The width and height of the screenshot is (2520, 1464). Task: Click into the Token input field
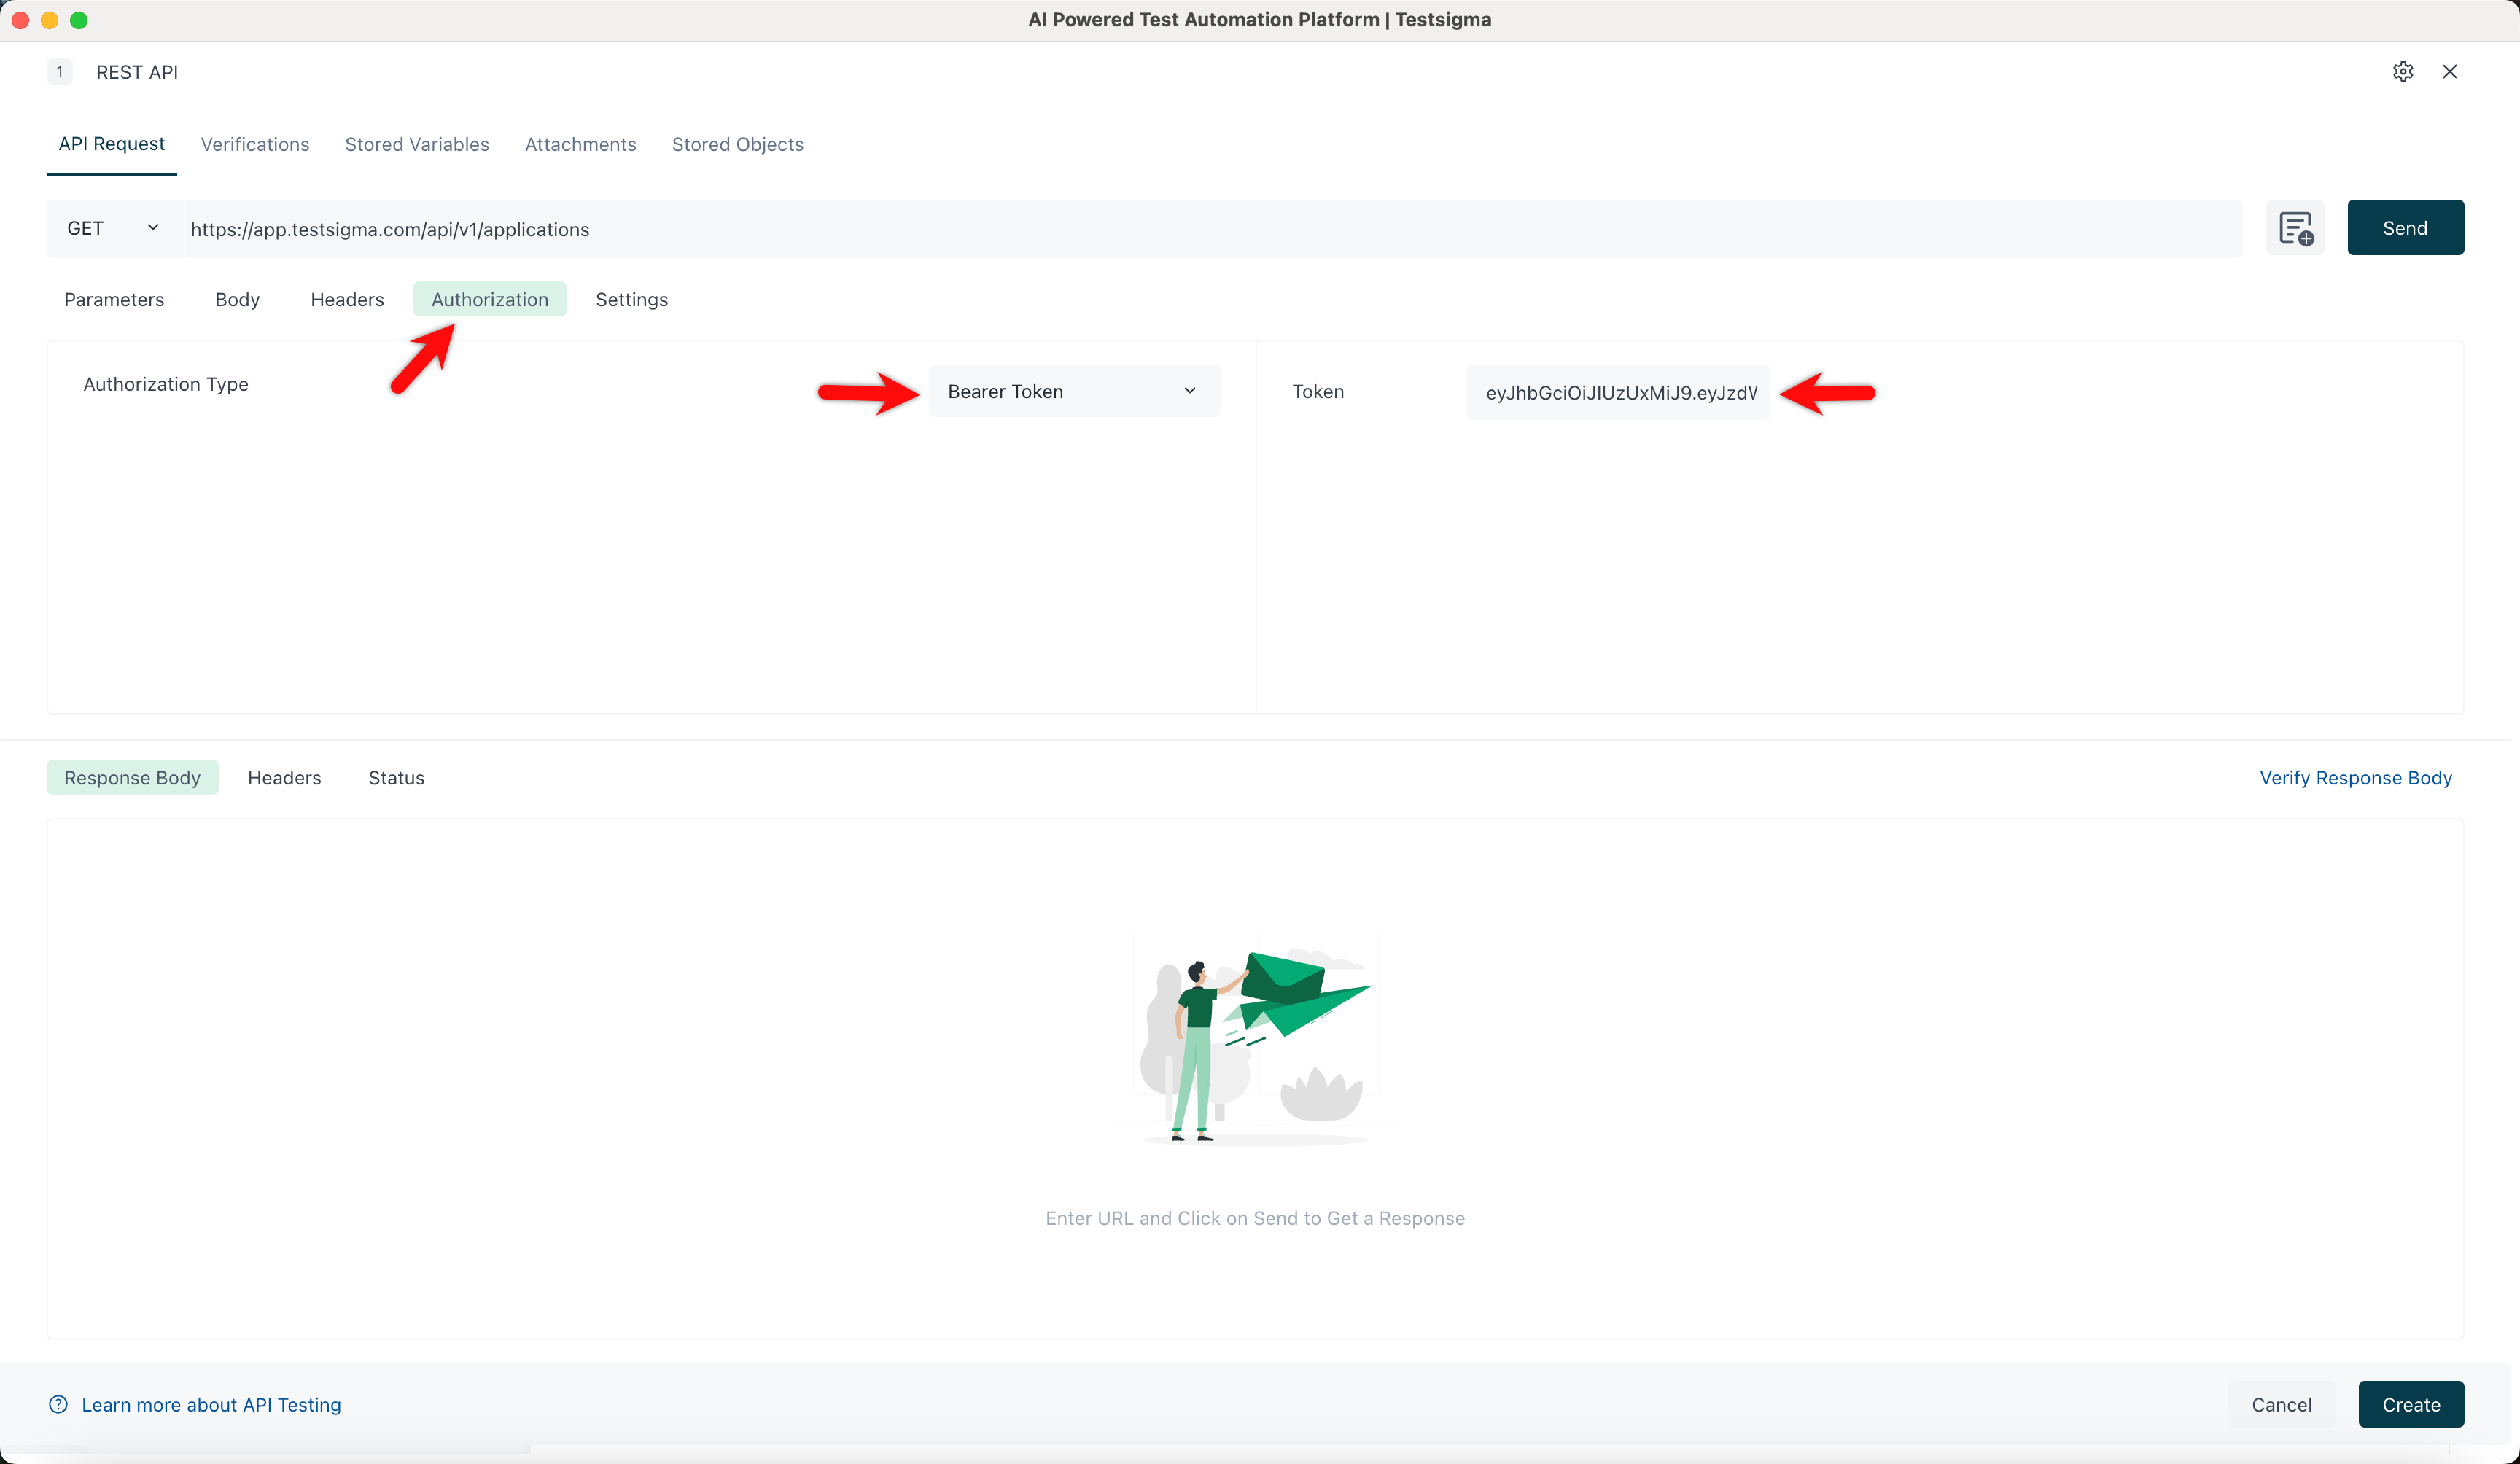coord(1619,392)
